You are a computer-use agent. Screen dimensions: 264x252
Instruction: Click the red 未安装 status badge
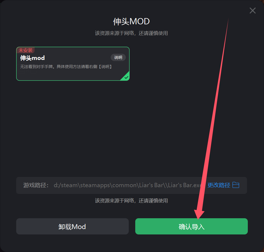pyautogui.click(x=25, y=50)
